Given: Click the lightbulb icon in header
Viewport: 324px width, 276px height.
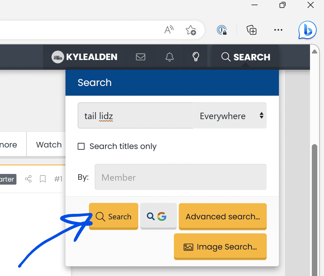Looking at the screenshot, I should (x=196, y=57).
